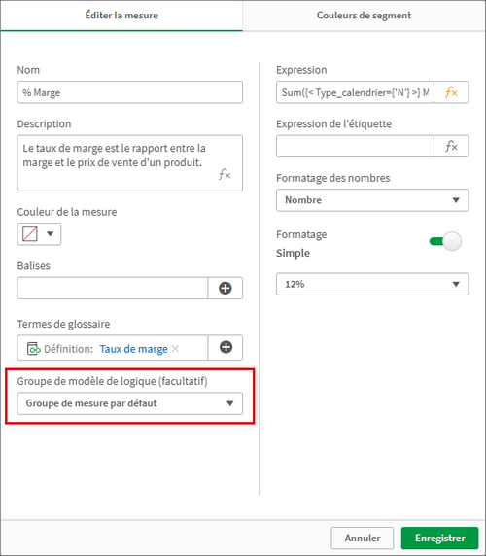This screenshot has width=486, height=556.
Task: Click the Groupe de modèle de logique label
Action: point(113,381)
